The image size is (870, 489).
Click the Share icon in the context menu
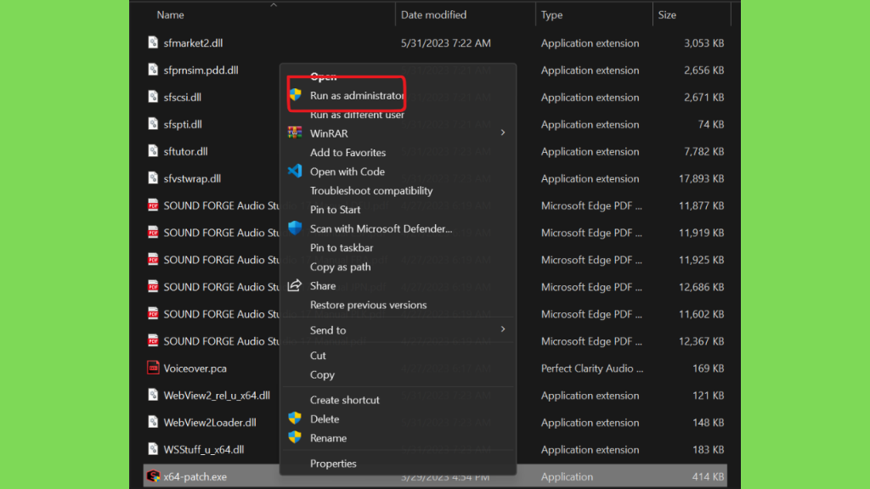(295, 285)
